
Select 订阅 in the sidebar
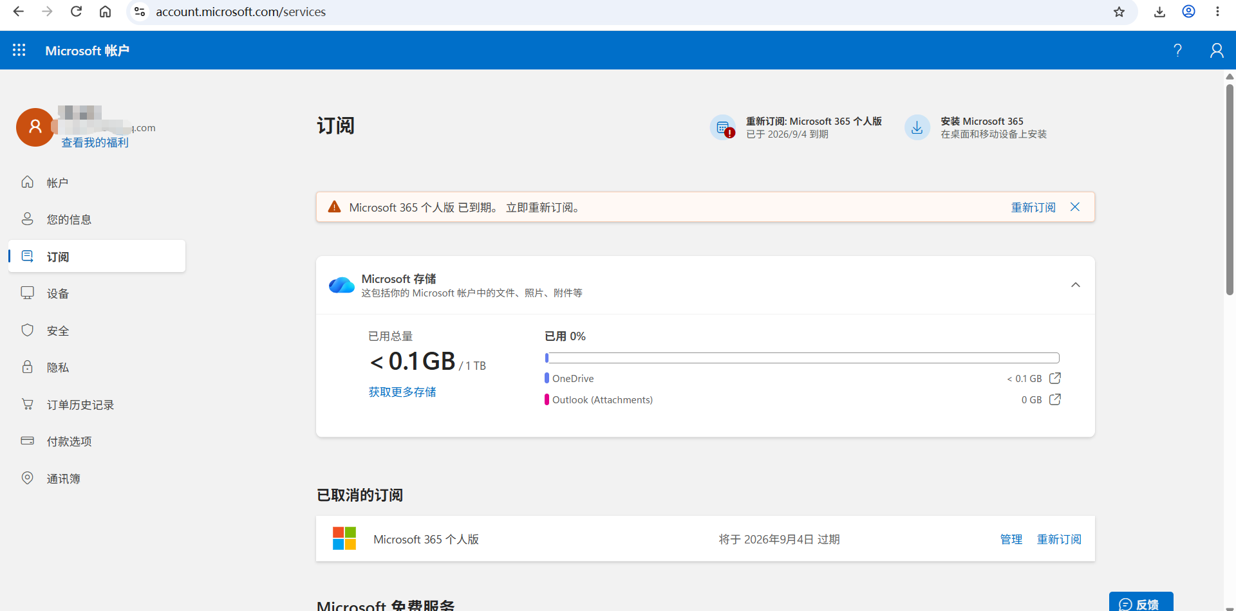pyautogui.click(x=97, y=256)
